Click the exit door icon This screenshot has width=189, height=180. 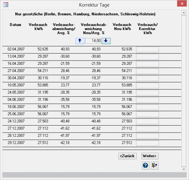155,166
